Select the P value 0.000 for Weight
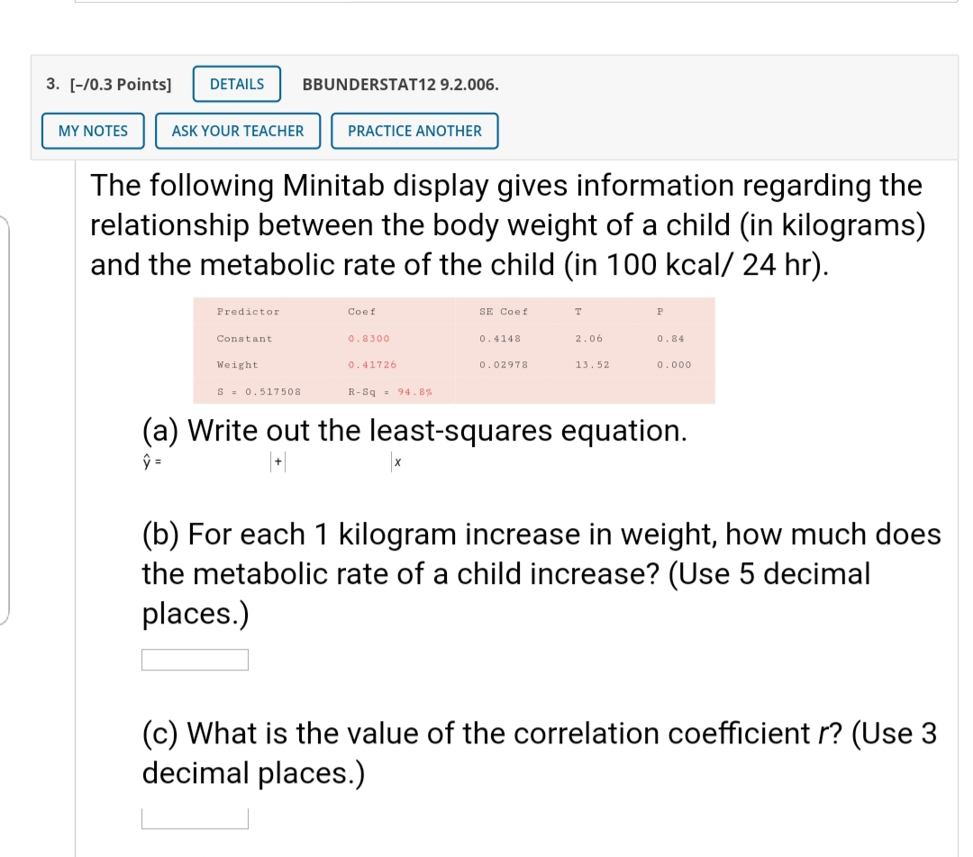The height and width of the screenshot is (857, 973). pyautogui.click(x=675, y=365)
